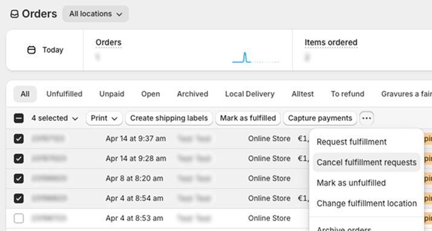Switch to the Local Delivery tab

click(x=250, y=94)
